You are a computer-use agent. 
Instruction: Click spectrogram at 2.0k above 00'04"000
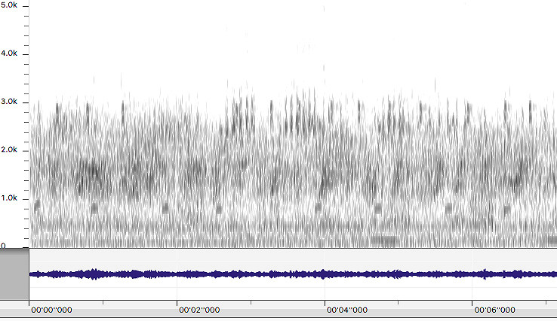coord(325,150)
